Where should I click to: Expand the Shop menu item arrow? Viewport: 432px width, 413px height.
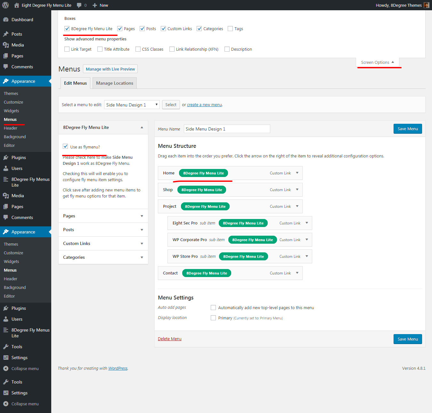click(x=297, y=190)
